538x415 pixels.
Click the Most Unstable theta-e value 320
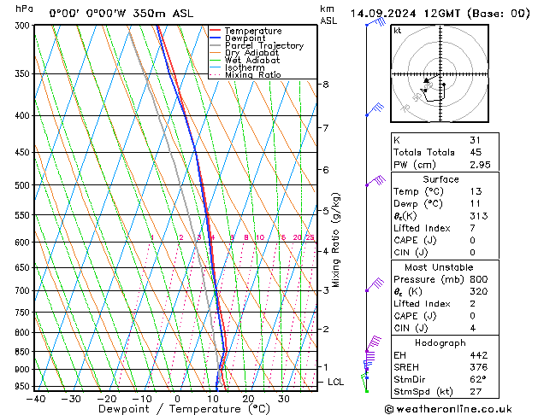479,291
